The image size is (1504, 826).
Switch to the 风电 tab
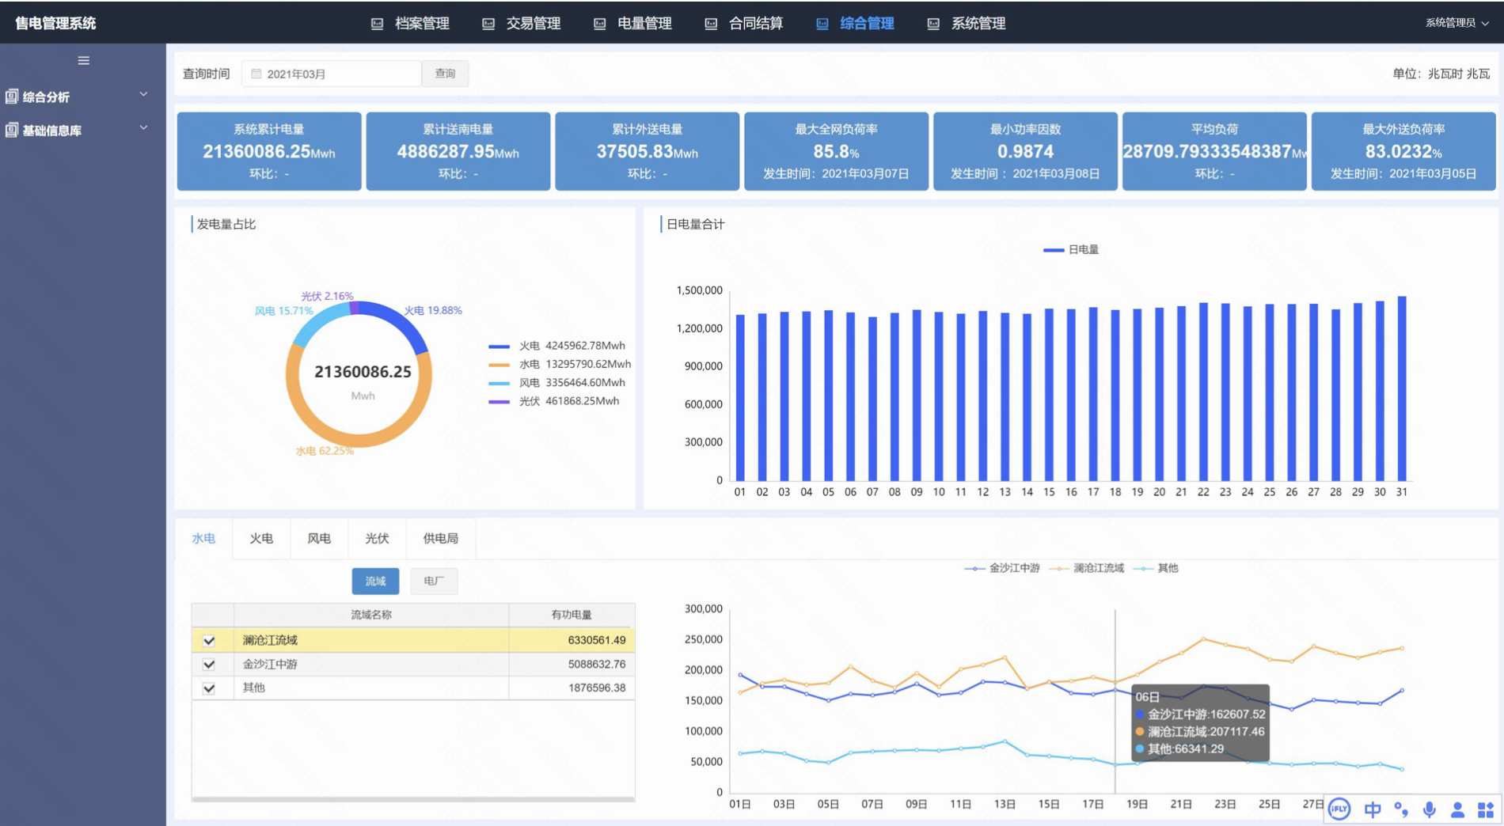click(319, 539)
